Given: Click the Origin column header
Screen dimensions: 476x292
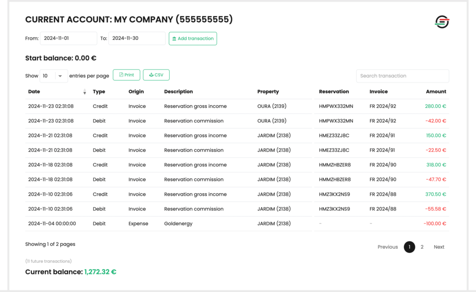Looking at the screenshot, I should tap(136, 92).
